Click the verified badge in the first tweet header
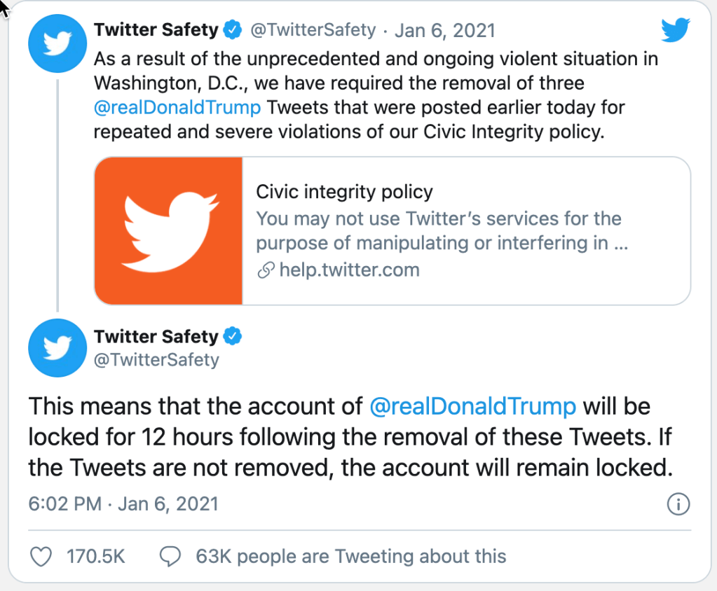This screenshot has width=717, height=591. click(x=233, y=30)
